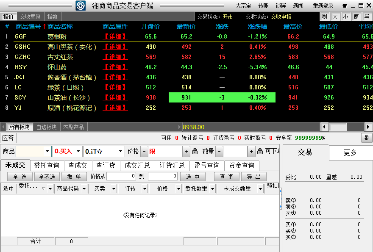Toggle the lock beside the quantity input

pos(260,152)
